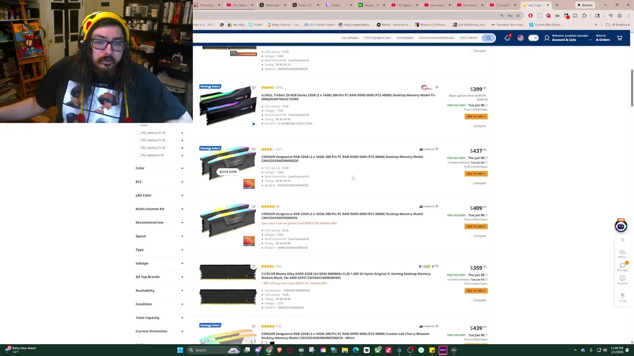Open the weather widget on taskbar
Viewport: 634px width, 356px height.
[20, 350]
